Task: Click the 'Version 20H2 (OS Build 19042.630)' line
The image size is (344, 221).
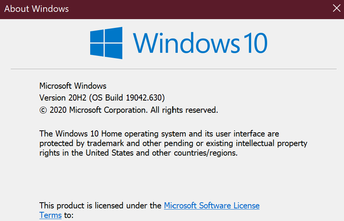Action: (x=102, y=97)
